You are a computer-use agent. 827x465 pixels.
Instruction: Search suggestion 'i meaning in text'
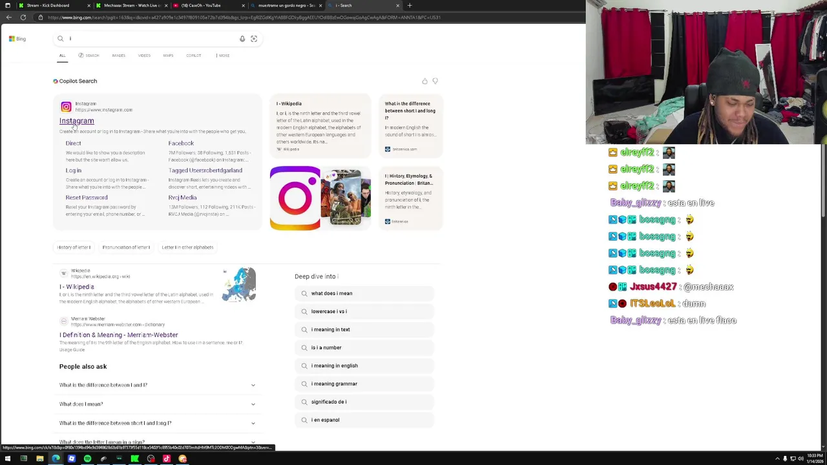[364, 329]
